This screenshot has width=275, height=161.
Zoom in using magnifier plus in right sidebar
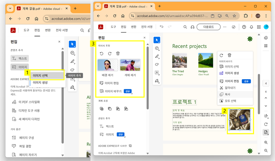click(266, 142)
